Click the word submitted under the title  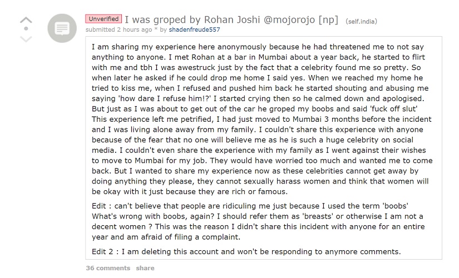coord(100,29)
